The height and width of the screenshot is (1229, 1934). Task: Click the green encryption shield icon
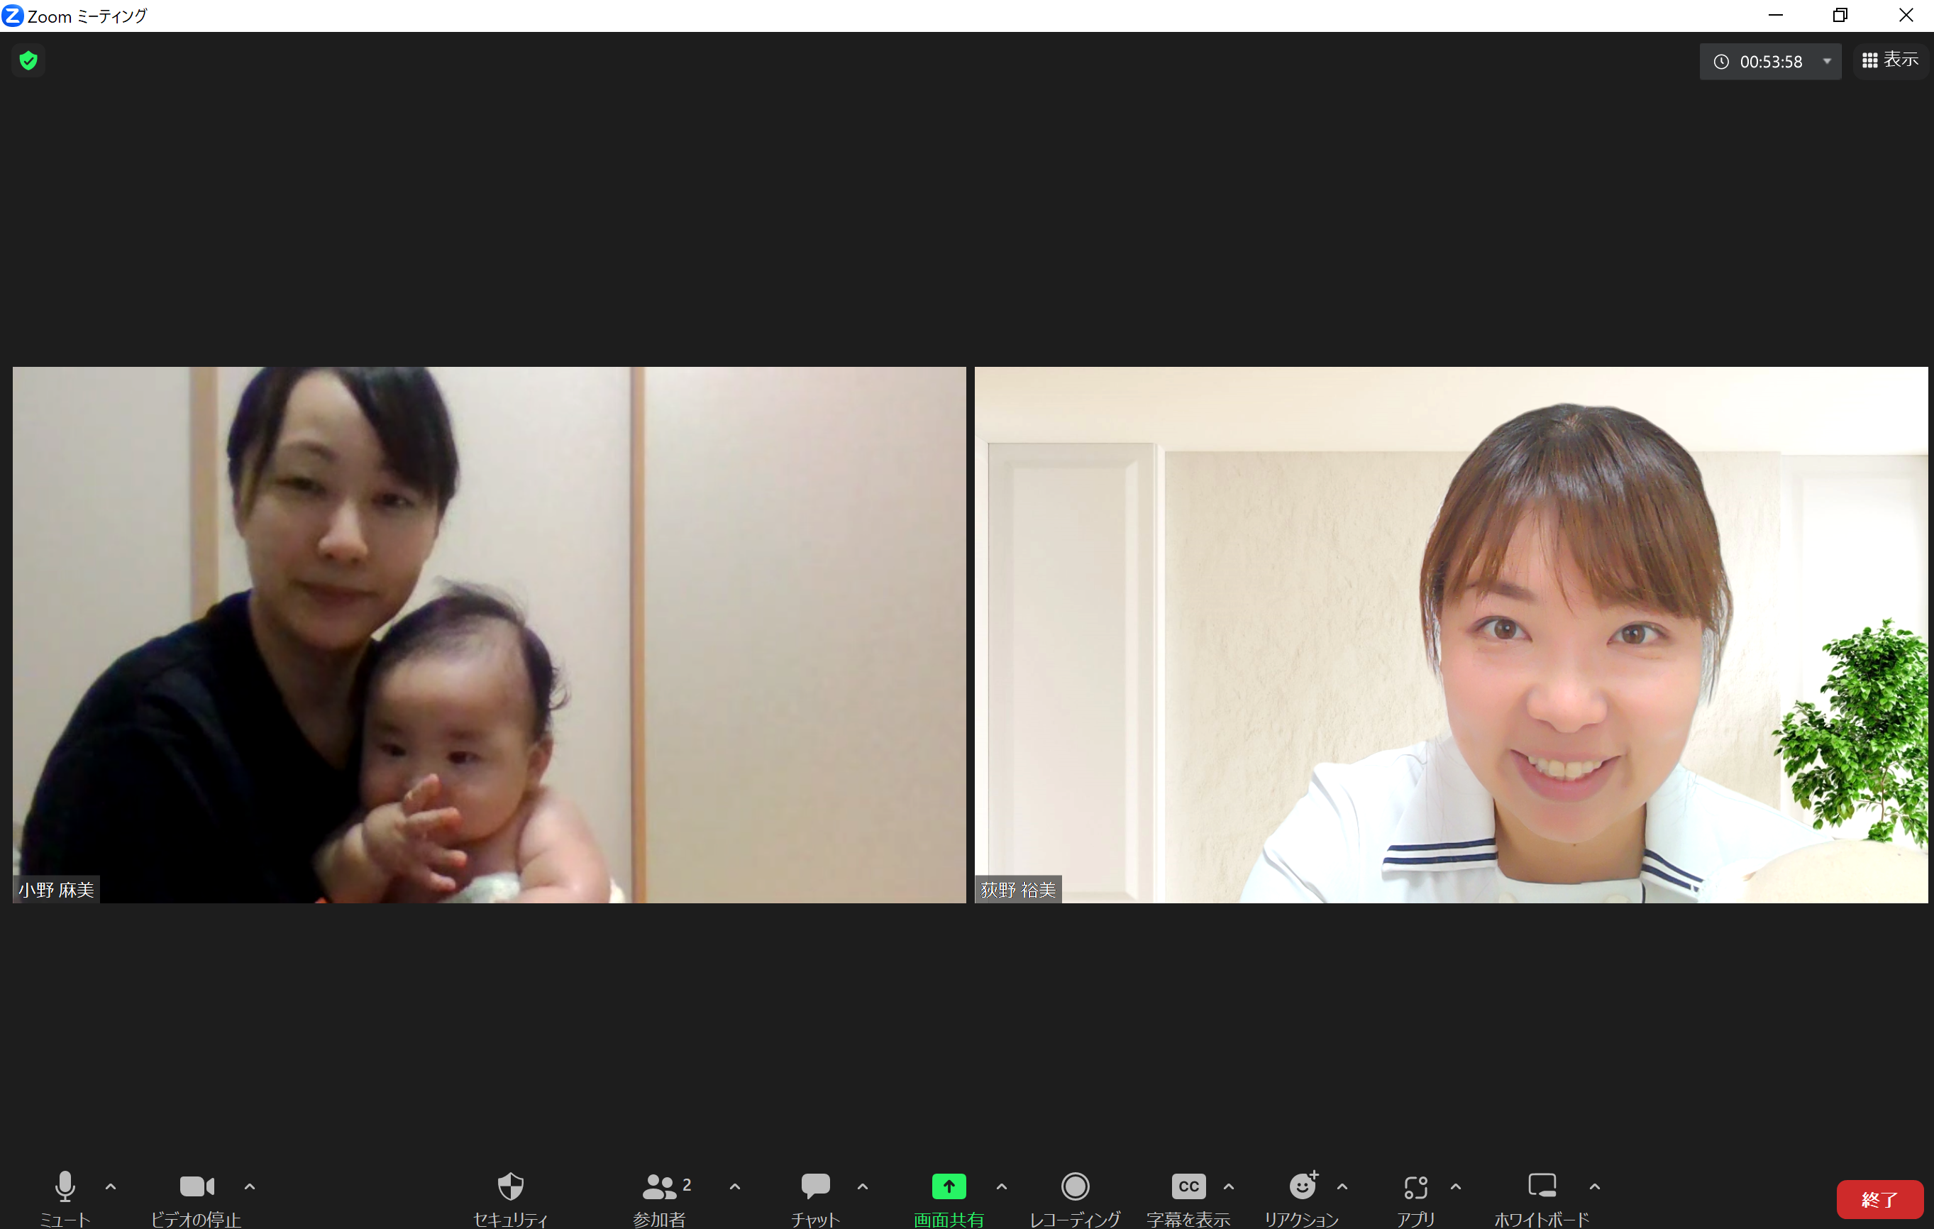click(28, 60)
